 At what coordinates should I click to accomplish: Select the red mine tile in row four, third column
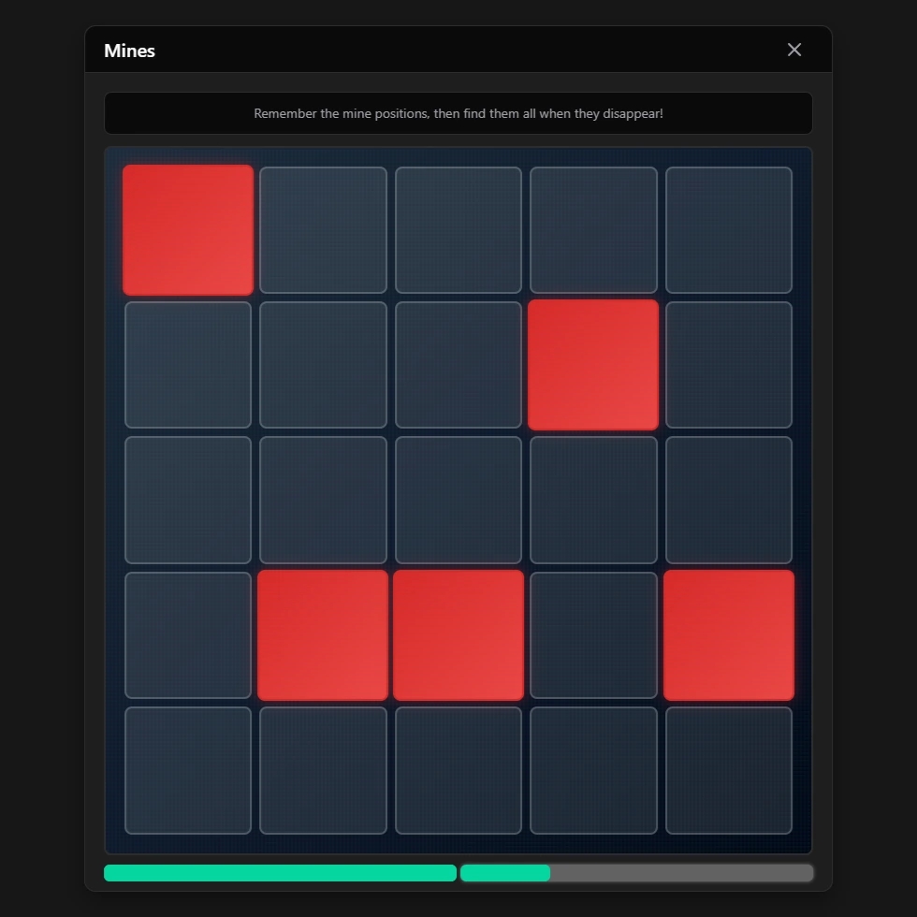[x=458, y=635]
